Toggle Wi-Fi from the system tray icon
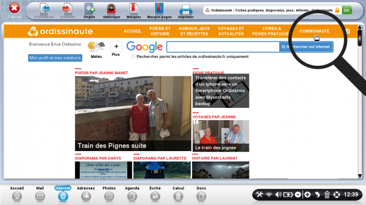The image size is (366, 205). 269,194
